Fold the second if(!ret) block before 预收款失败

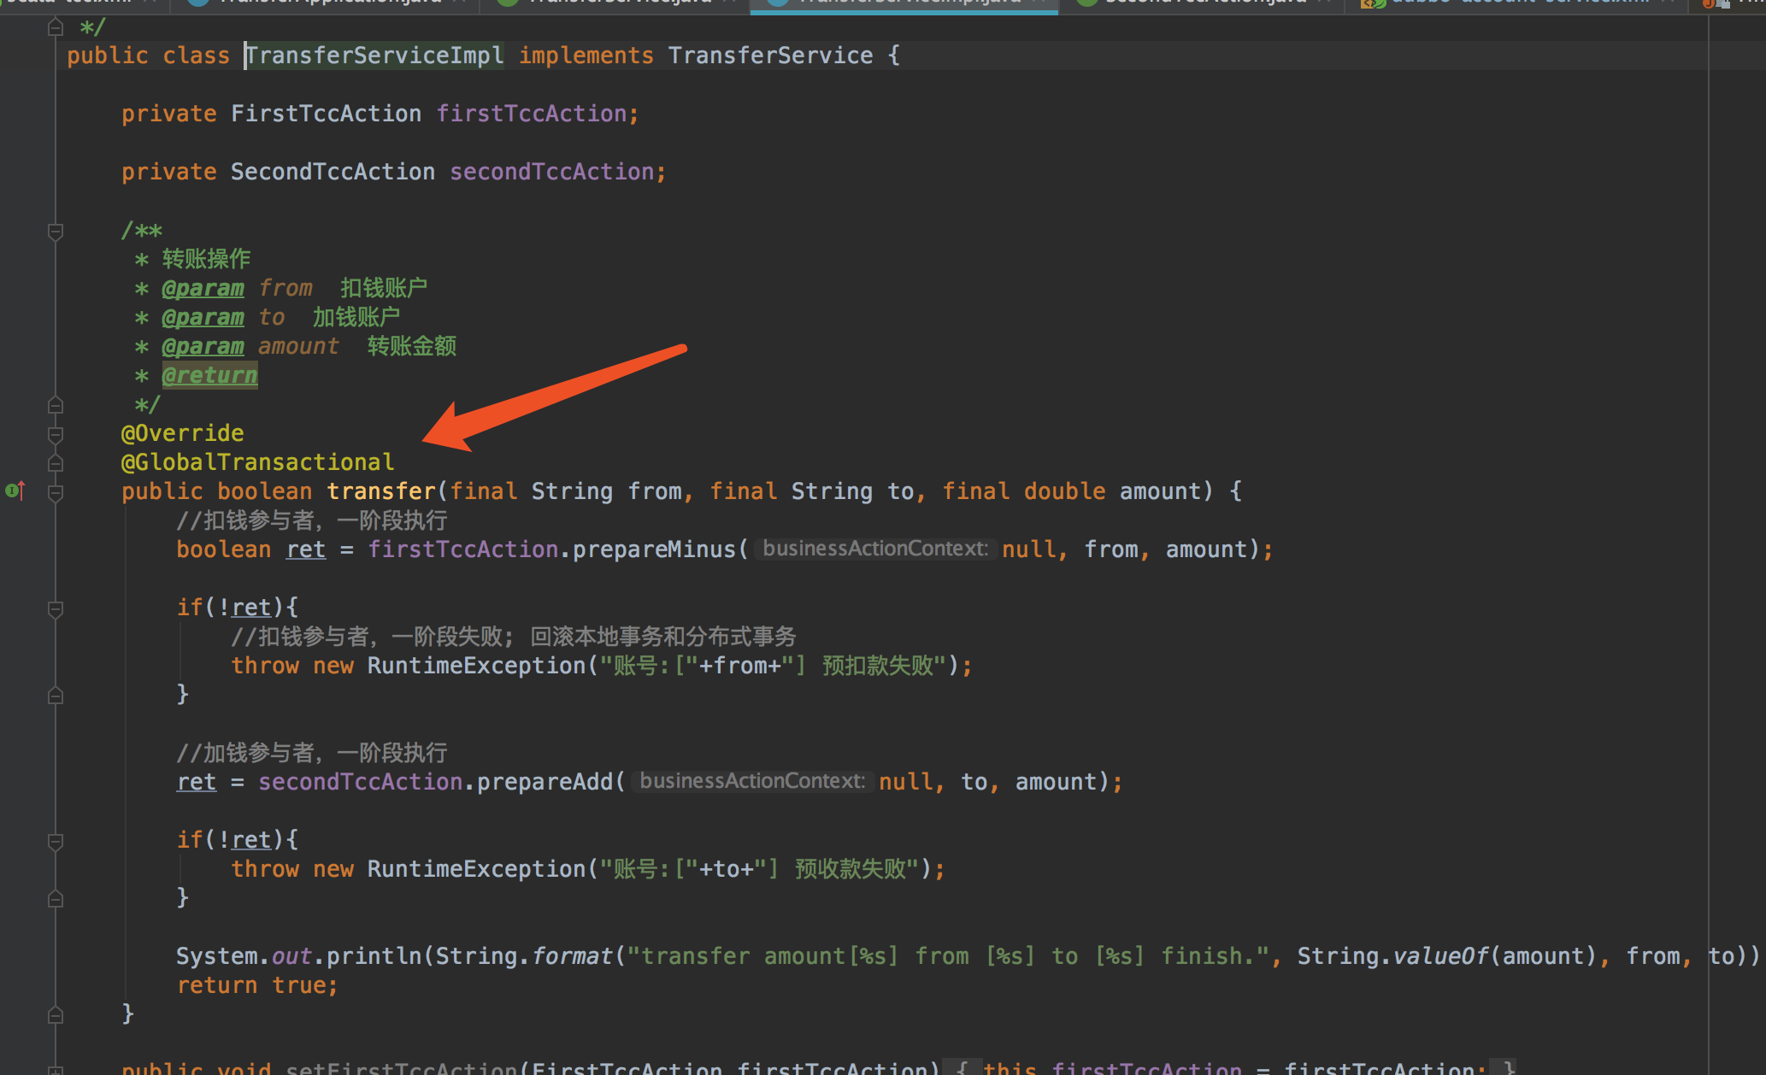56,841
